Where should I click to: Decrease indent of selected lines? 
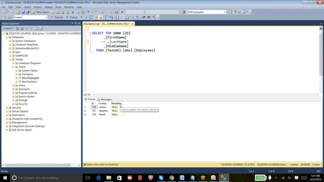pyautogui.click(x=144, y=17)
